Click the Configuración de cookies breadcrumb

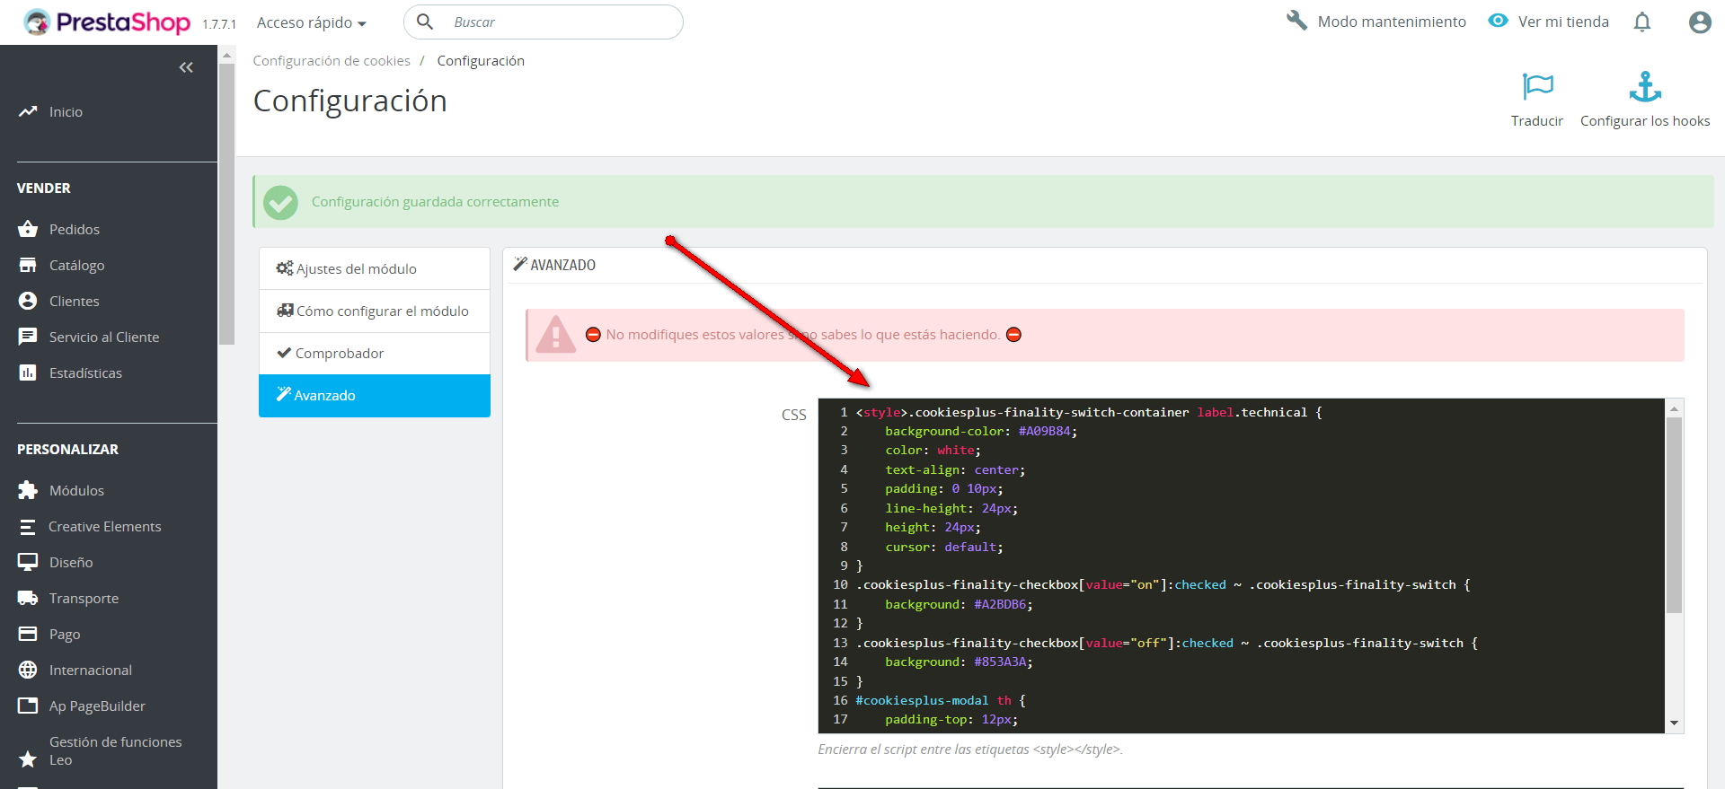[332, 60]
